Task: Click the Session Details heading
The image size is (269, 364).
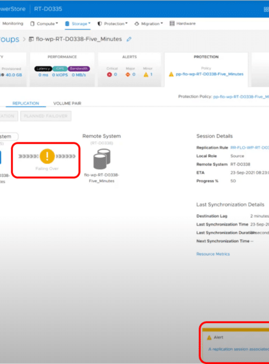Action: pyautogui.click(x=215, y=136)
